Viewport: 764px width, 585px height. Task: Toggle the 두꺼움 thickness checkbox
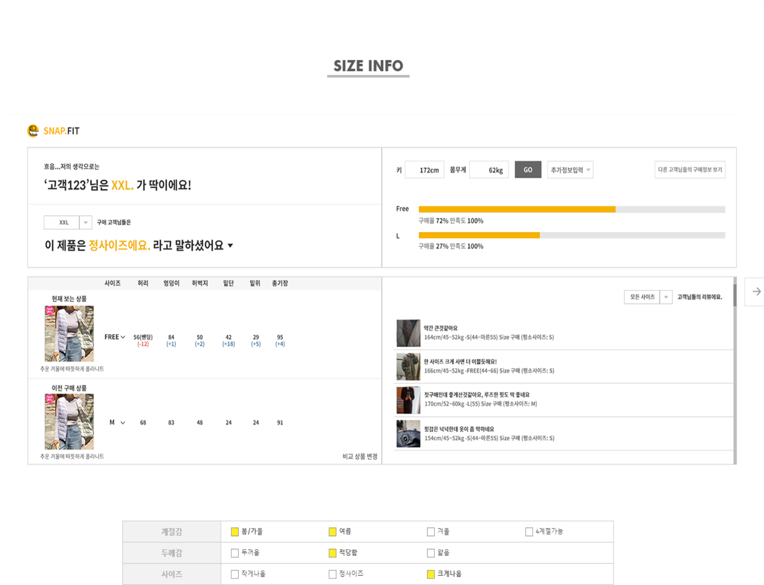235,553
